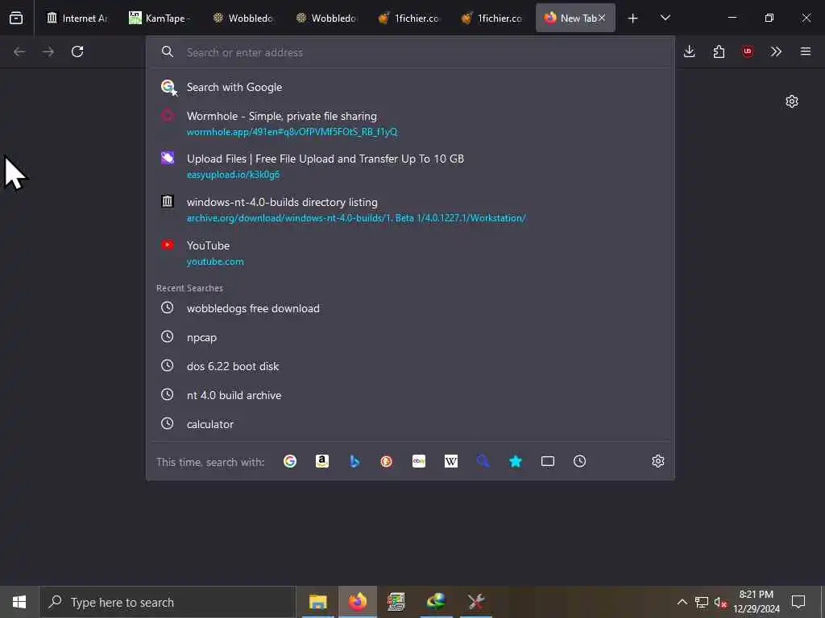Click the wormhole.app URL
The height and width of the screenshot is (618, 825).
tap(292, 132)
